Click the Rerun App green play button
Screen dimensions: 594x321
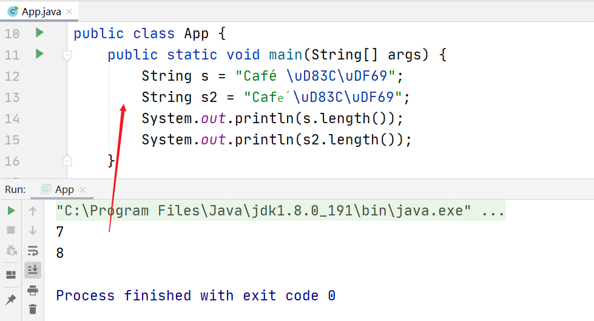click(x=11, y=211)
